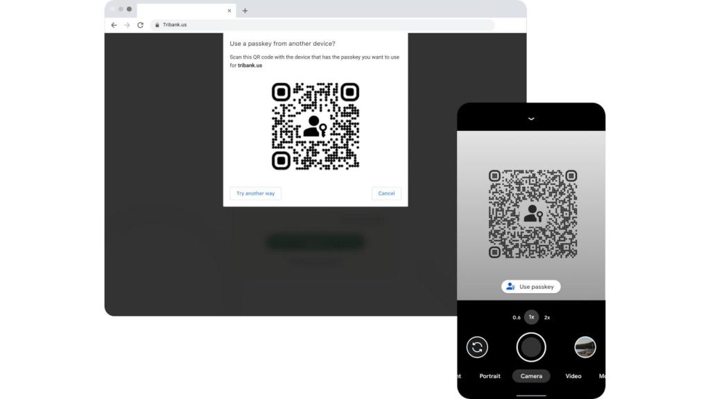Tap 1x on the zoom level control

(x=530, y=317)
